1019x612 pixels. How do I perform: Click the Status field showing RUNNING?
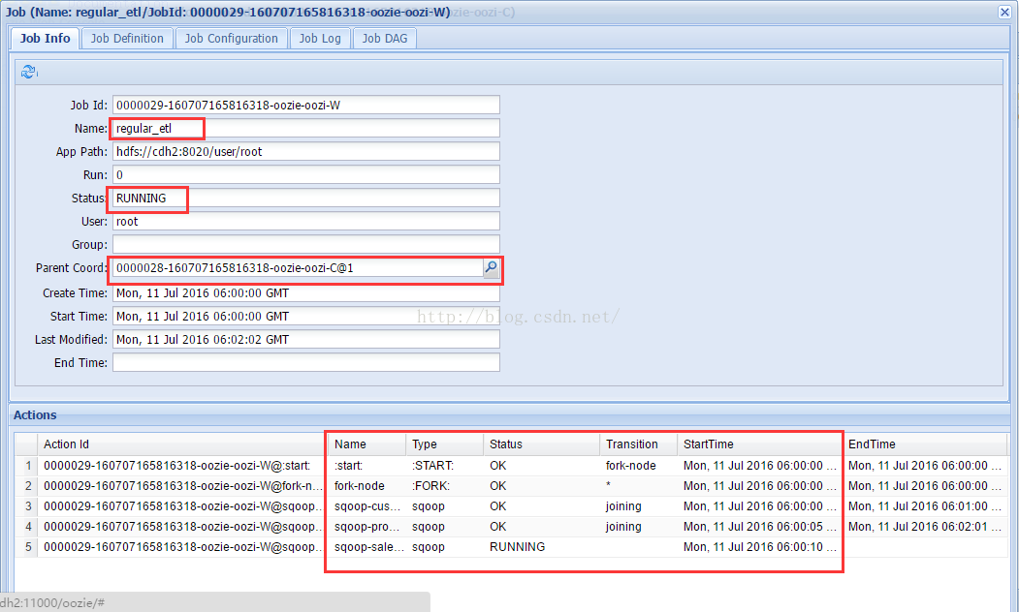coord(306,198)
